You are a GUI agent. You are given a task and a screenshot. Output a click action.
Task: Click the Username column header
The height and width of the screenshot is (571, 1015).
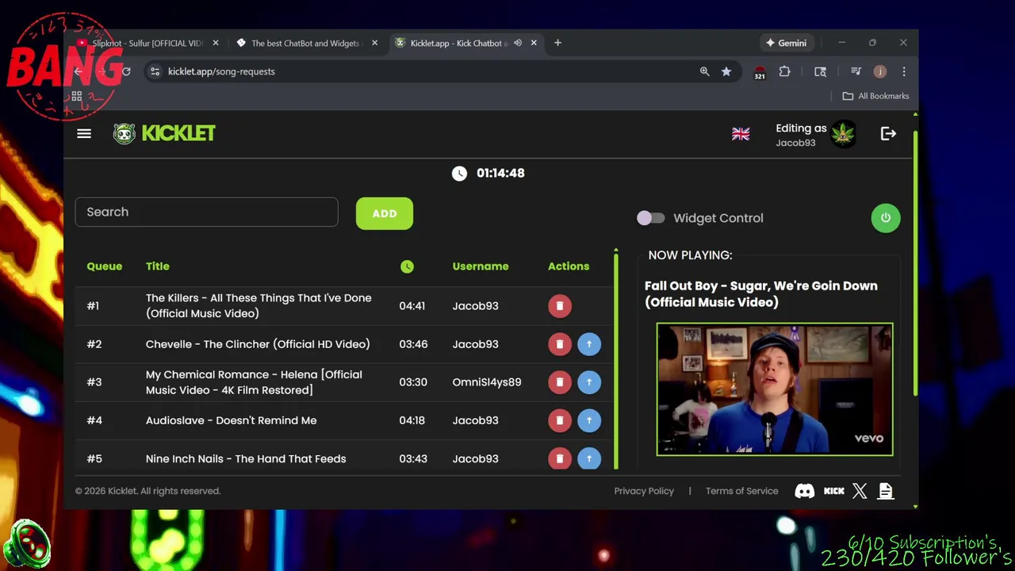(x=481, y=266)
